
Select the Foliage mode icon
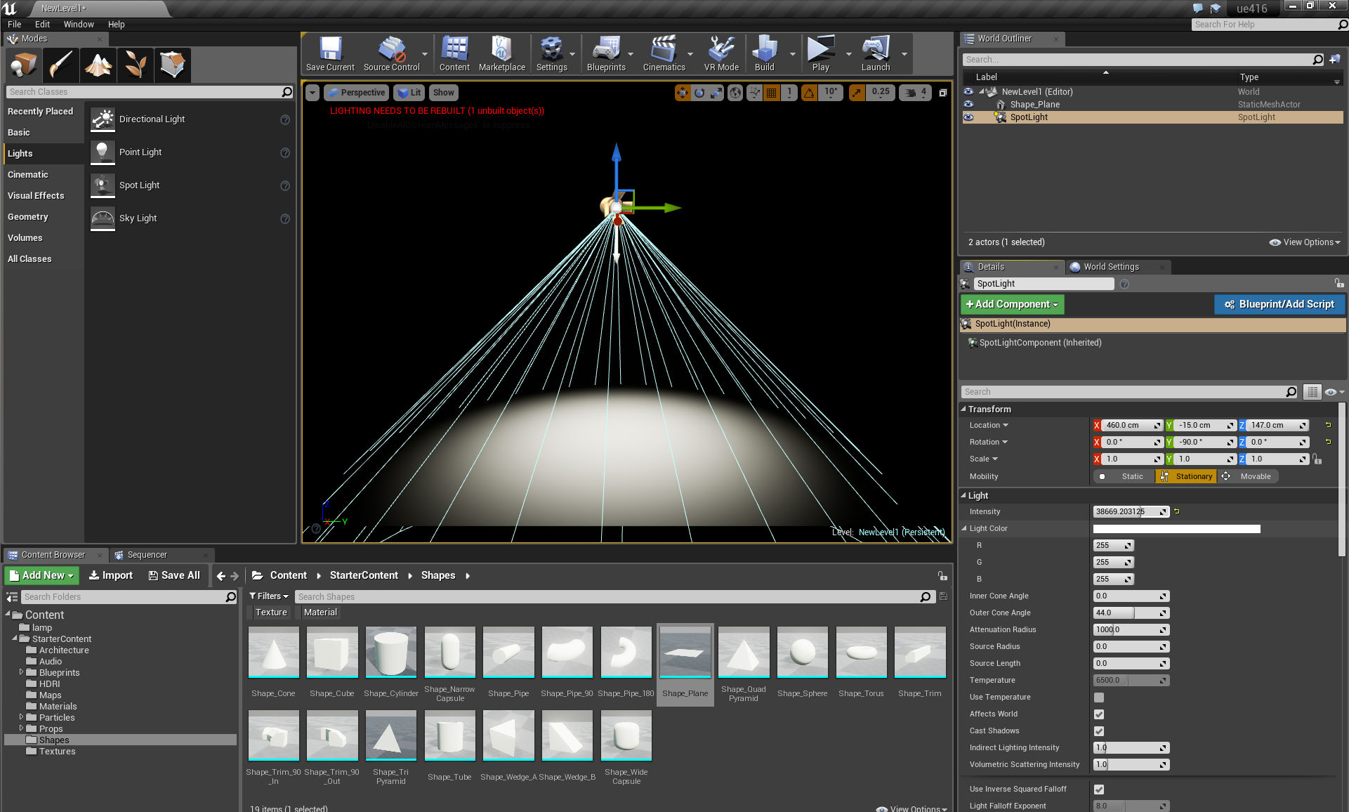136,65
